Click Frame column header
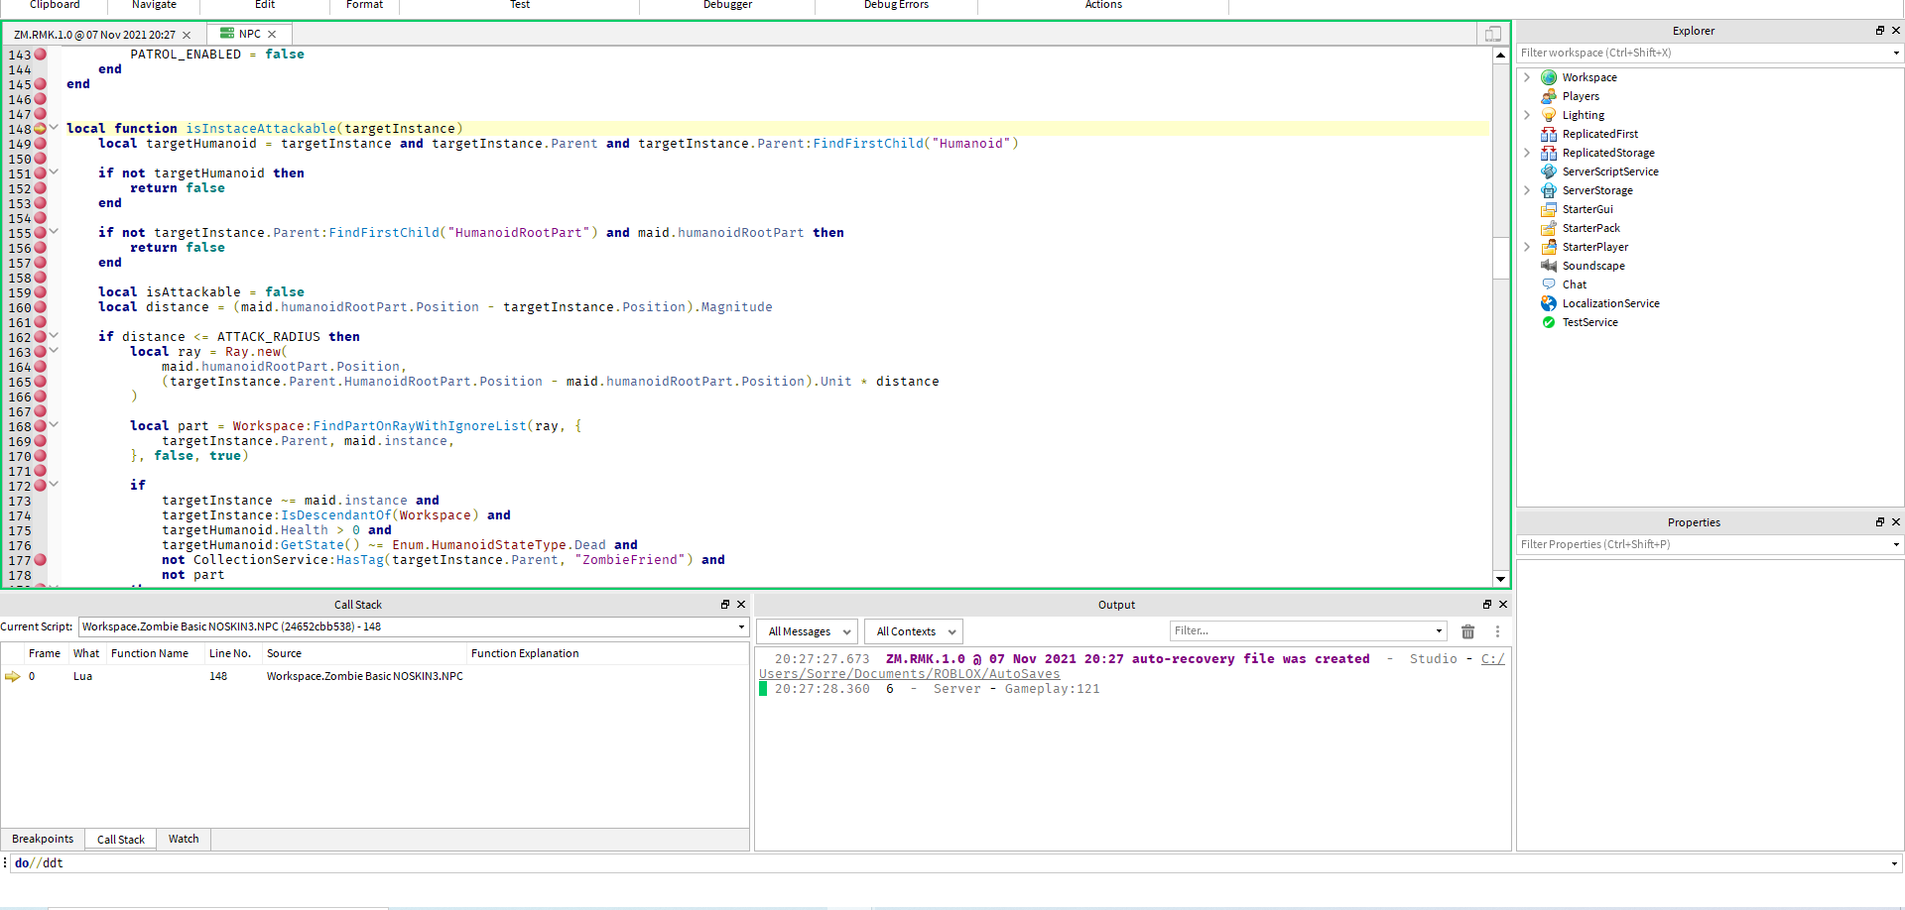 tap(45, 653)
